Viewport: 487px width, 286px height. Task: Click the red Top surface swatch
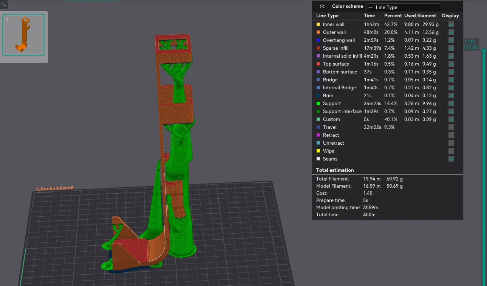[318, 64]
